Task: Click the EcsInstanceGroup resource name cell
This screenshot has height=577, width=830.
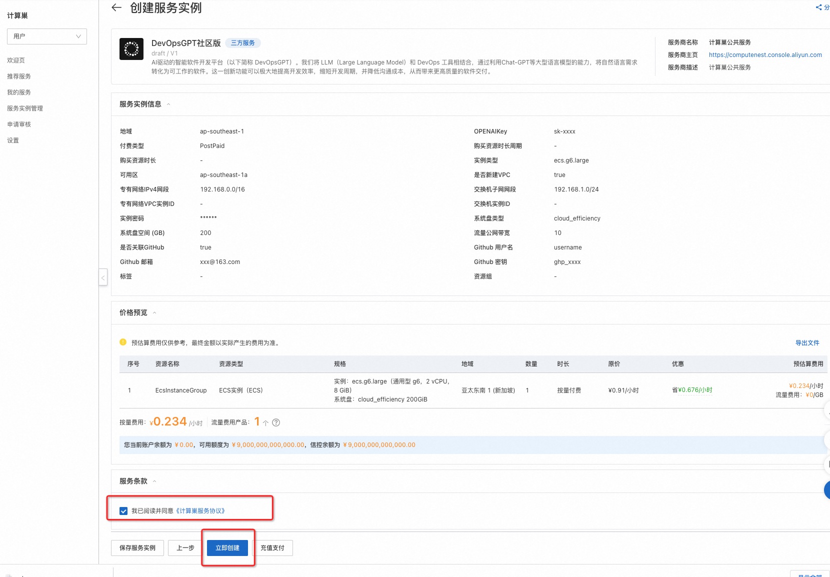Action: point(181,390)
